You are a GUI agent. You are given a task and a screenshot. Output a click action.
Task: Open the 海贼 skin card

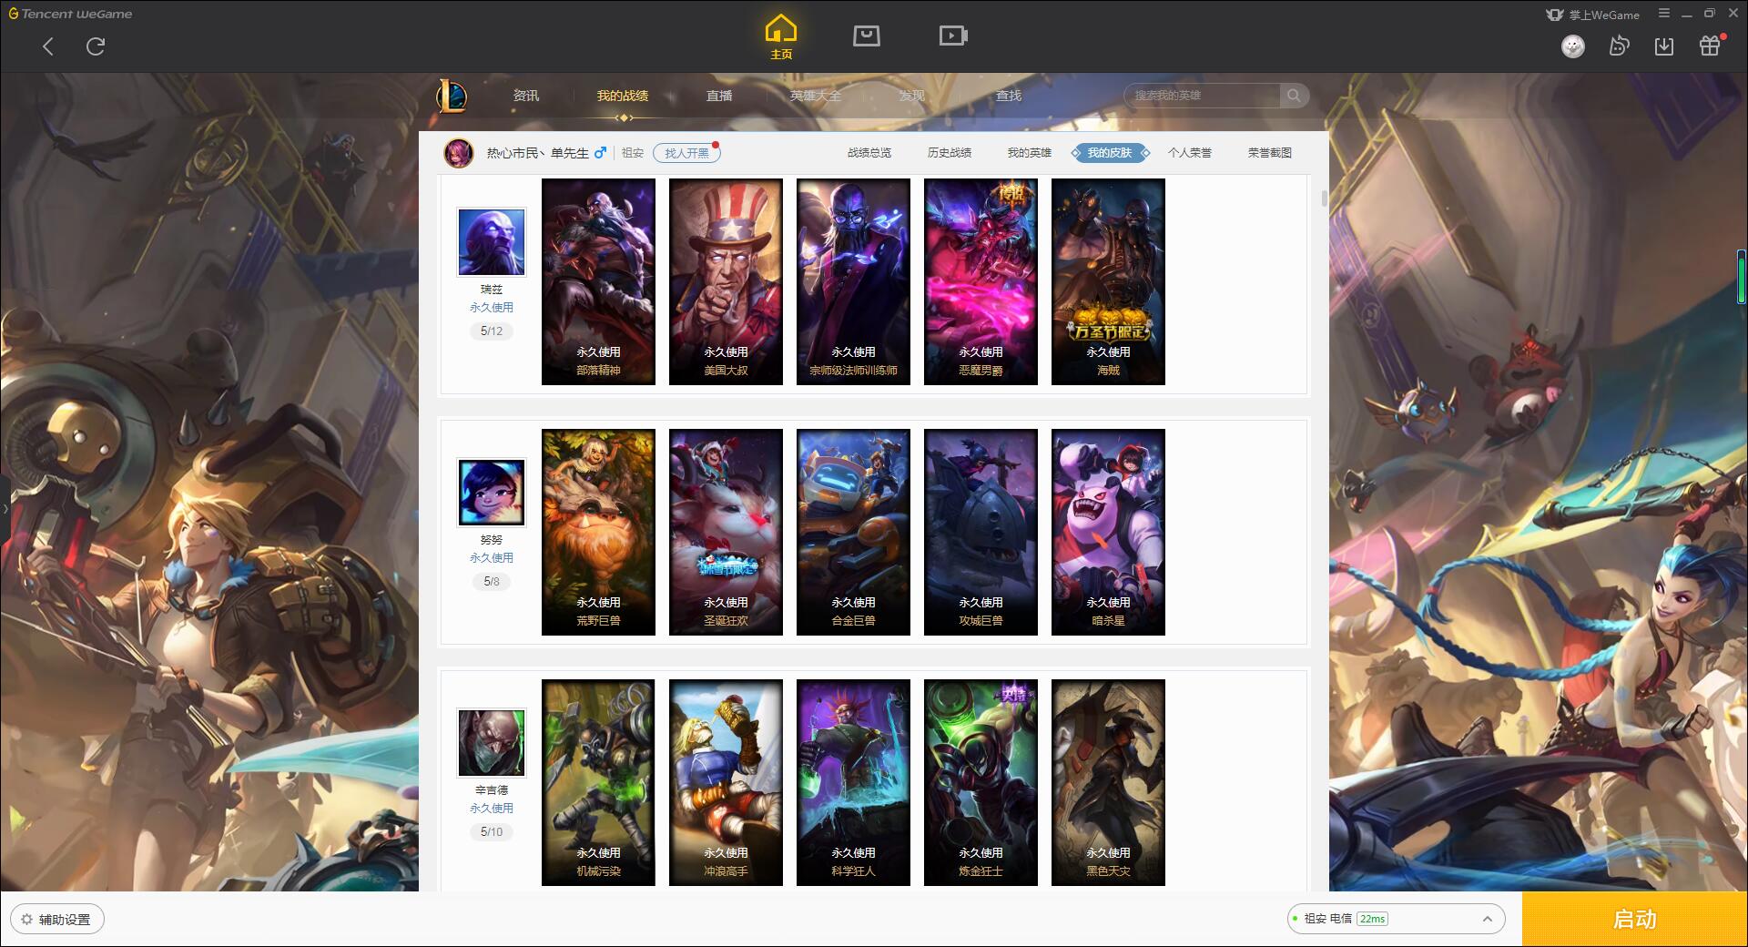click(x=1108, y=281)
